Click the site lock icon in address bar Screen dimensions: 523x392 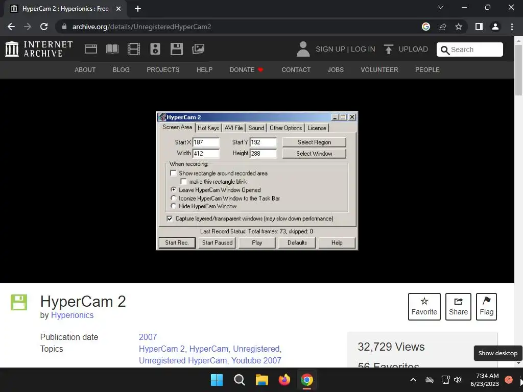tap(64, 27)
